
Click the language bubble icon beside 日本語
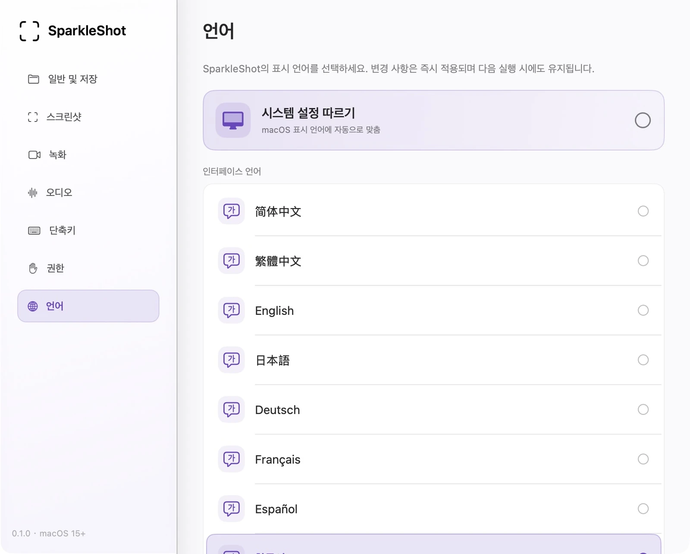click(232, 360)
